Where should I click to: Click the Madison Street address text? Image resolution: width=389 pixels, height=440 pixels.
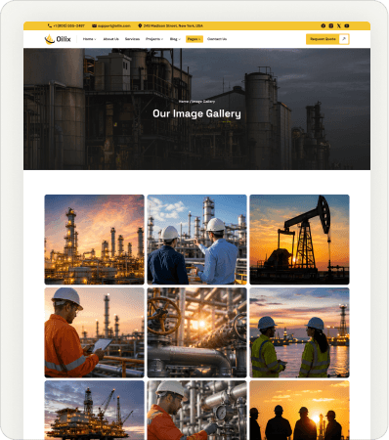pyautogui.click(x=173, y=25)
